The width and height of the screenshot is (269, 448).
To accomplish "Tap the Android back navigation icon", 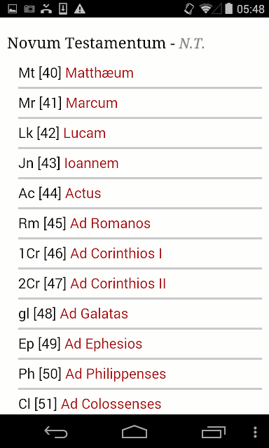I will [x=56, y=432].
